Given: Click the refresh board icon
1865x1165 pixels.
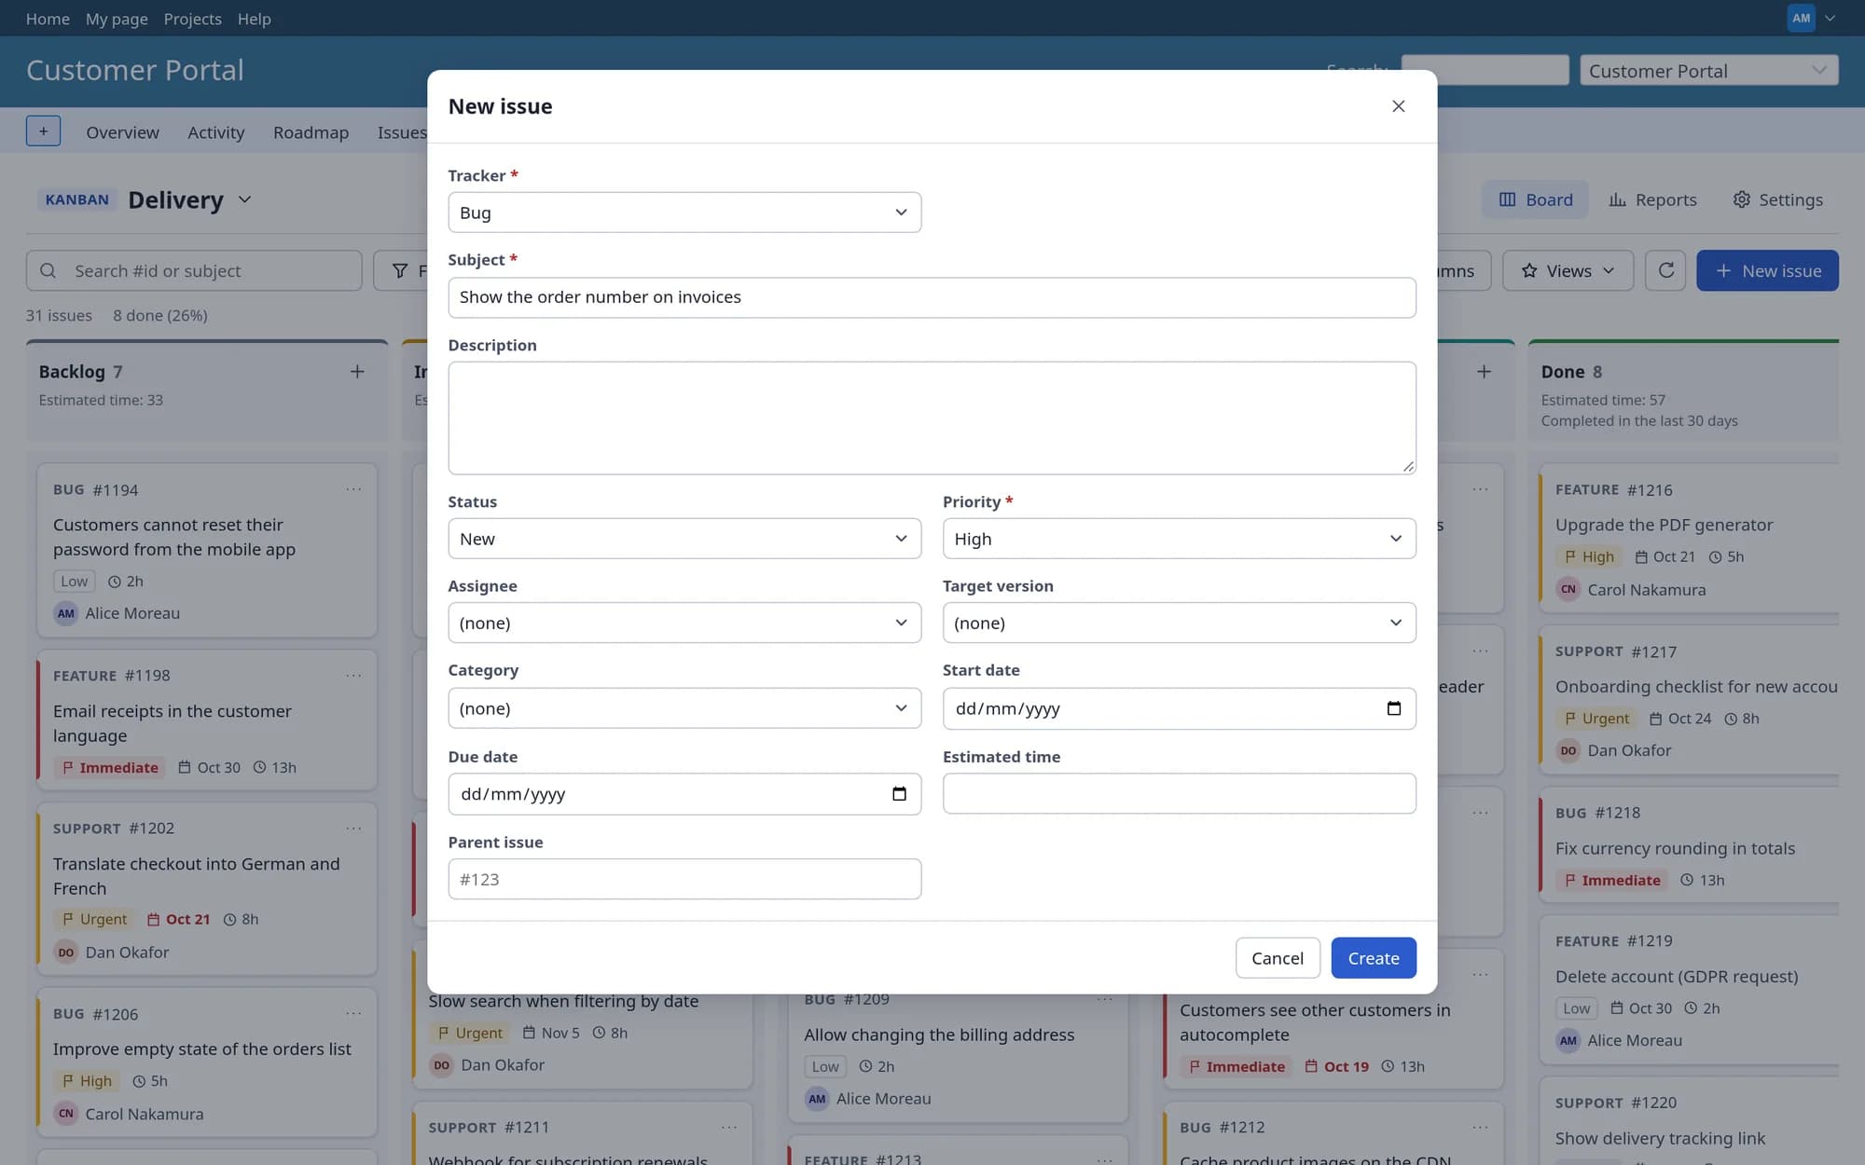Looking at the screenshot, I should click(x=1665, y=270).
